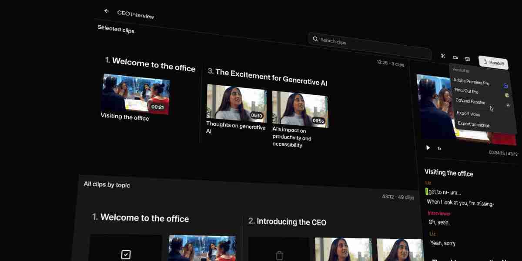Choose Adobe Premiere Pro from Handoff menu
The image size is (522, 261).
472,82
